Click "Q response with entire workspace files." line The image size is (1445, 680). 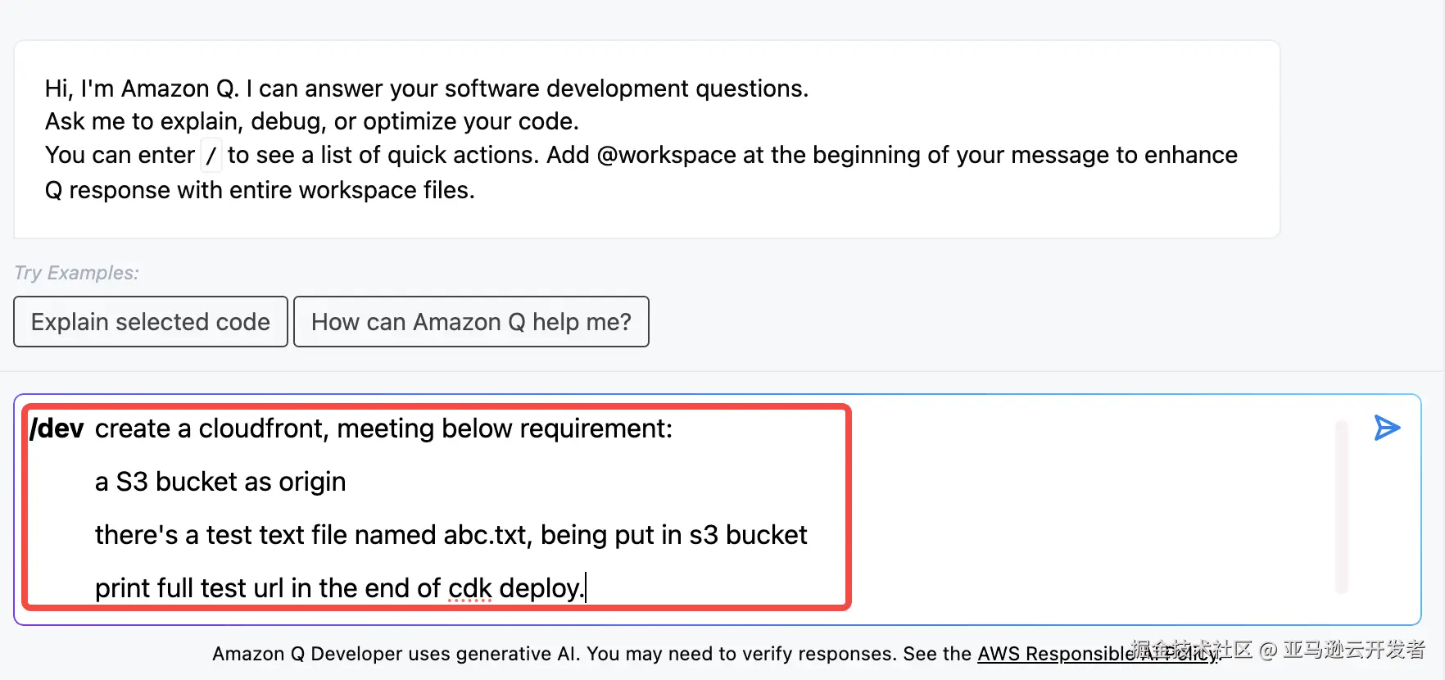pyautogui.click(x=260, y=190)
